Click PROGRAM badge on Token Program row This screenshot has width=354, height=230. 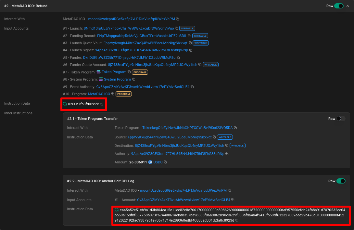(x=140, y=72)
